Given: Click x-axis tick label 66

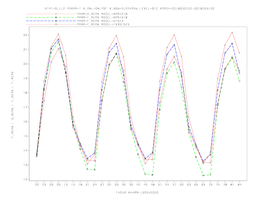Looking at the screenshot, I should pos(196,185).
